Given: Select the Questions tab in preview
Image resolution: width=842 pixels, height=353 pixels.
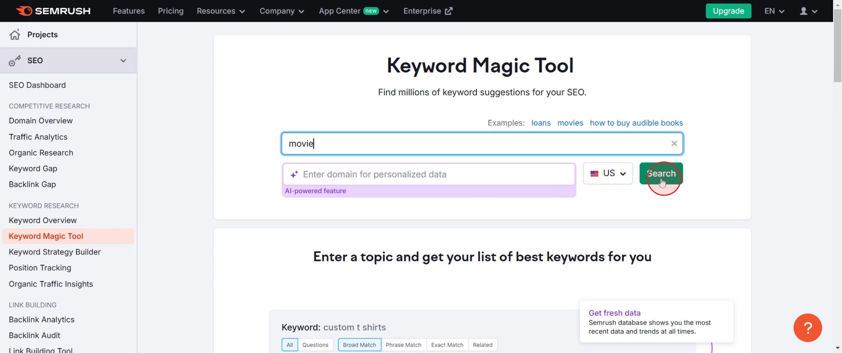Looking at the screenshot, I should click(315, 345).
